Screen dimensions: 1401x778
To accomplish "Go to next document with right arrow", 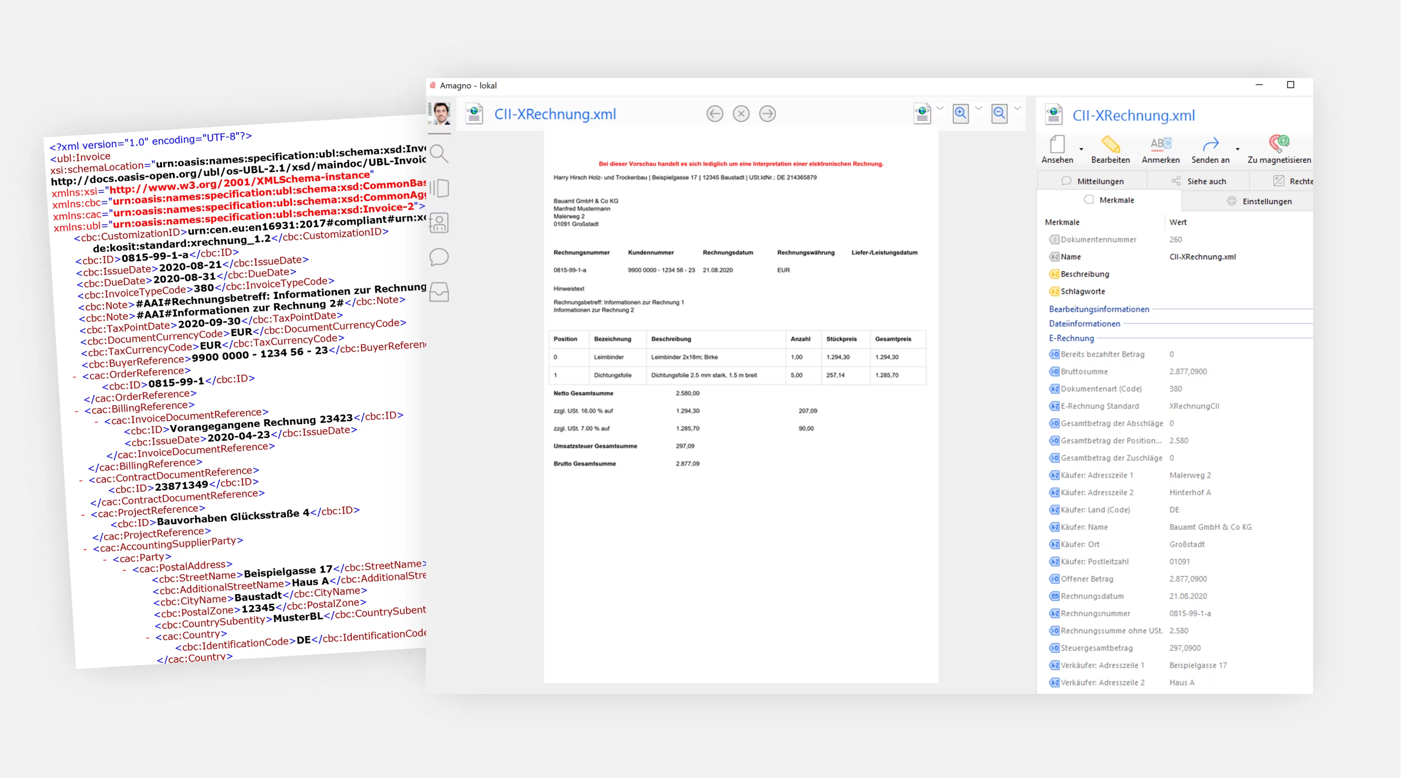I will coord(767,113).
